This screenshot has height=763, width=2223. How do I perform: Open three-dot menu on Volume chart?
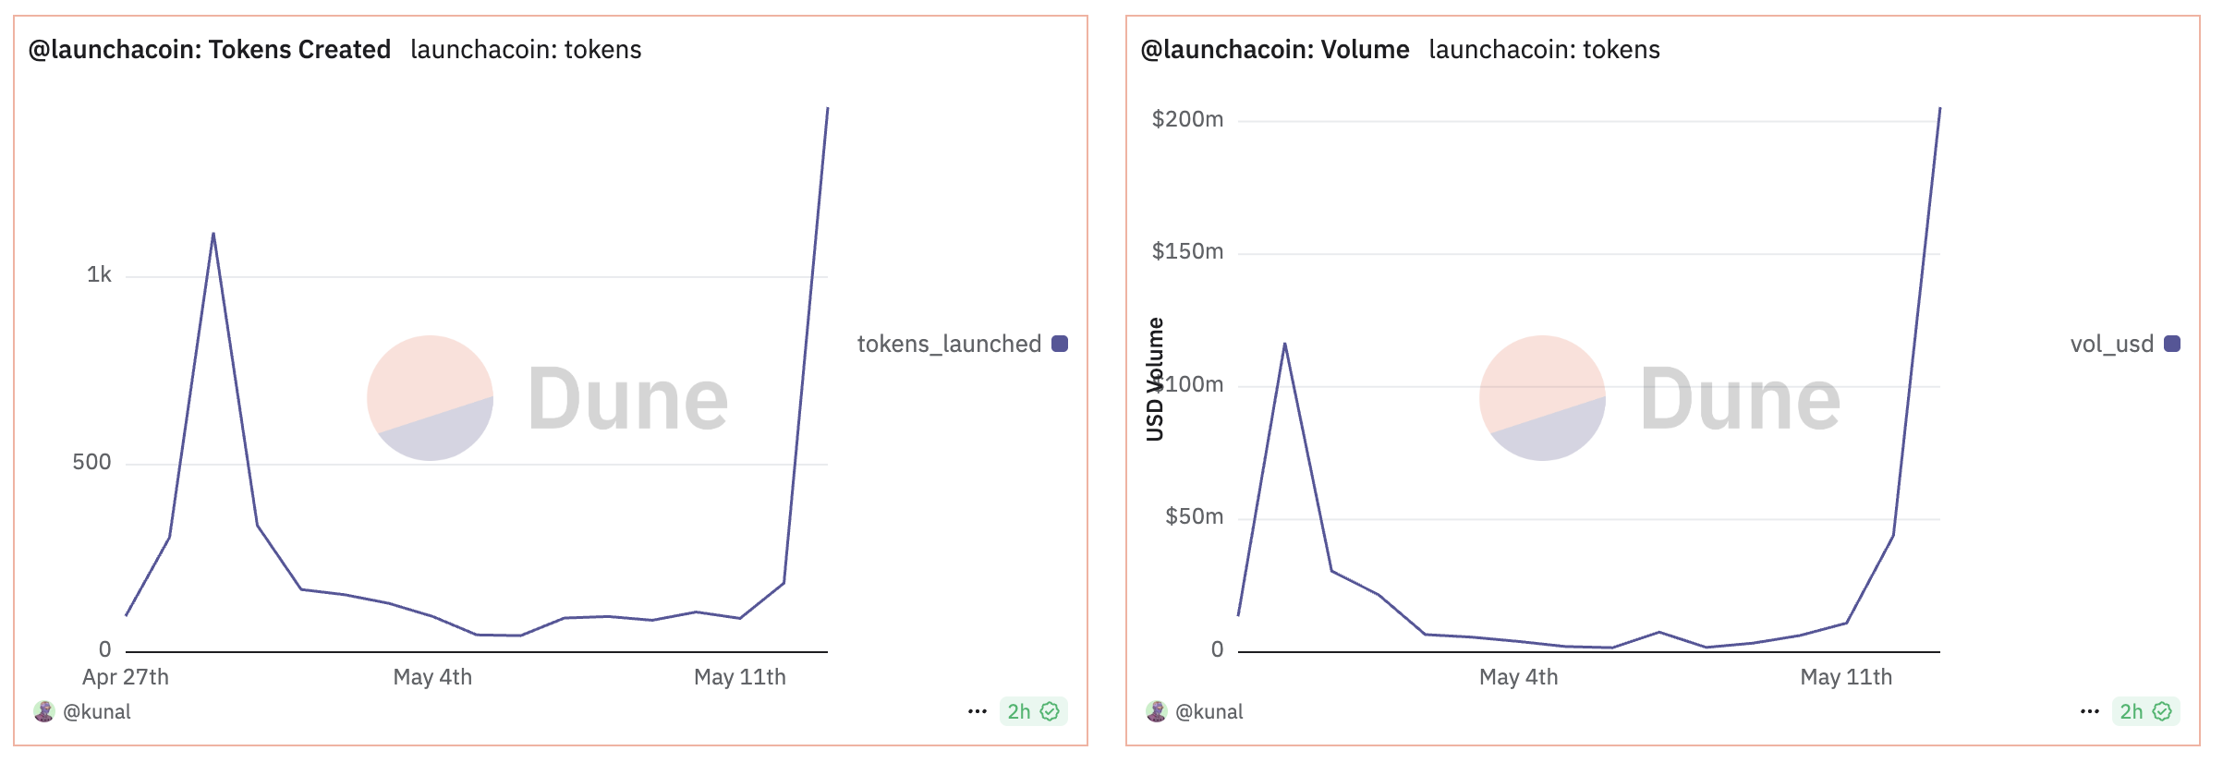[2090, 711]
